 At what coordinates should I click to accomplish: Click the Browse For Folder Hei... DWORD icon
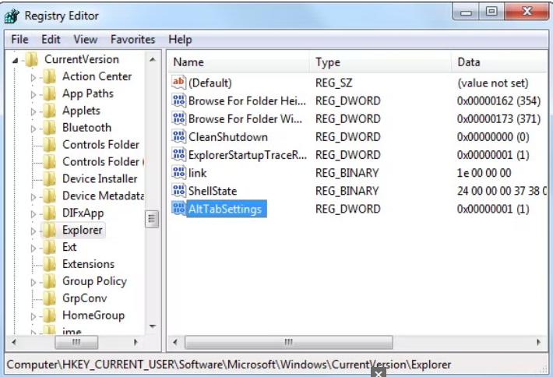click(178, 100)
